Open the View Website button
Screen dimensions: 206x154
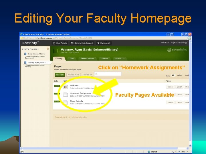click(x=60, y=43)
